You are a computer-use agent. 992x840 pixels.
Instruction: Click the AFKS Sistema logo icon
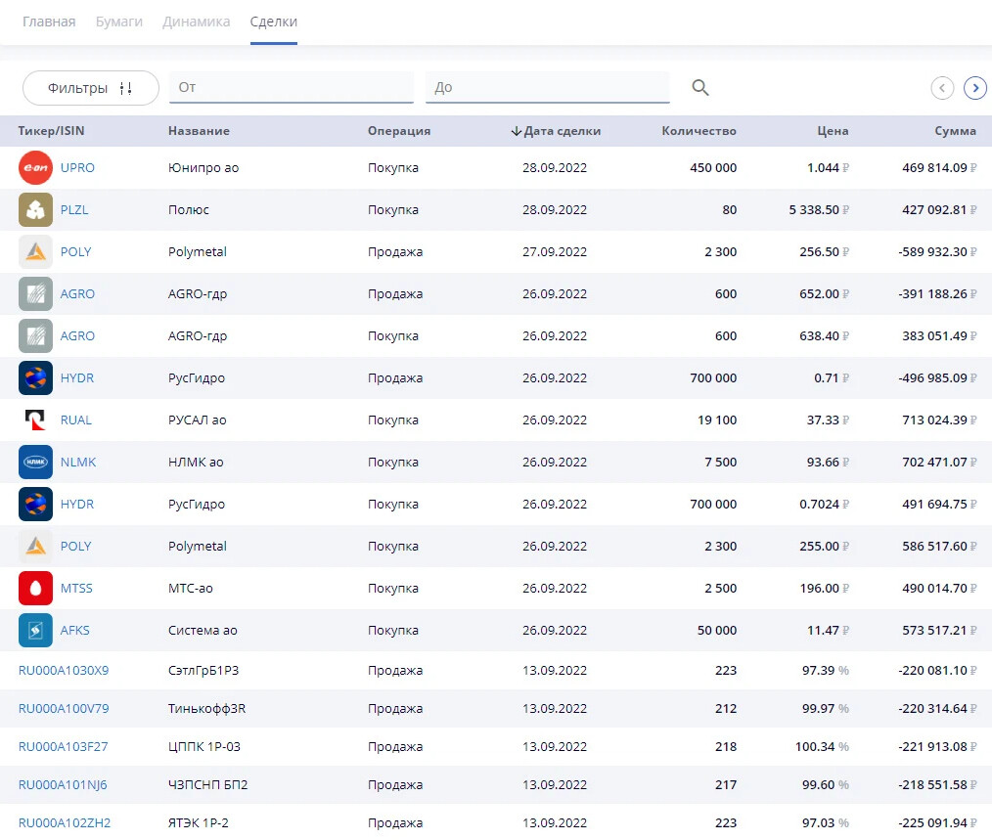pyautogui.click(x=35, y=631)
